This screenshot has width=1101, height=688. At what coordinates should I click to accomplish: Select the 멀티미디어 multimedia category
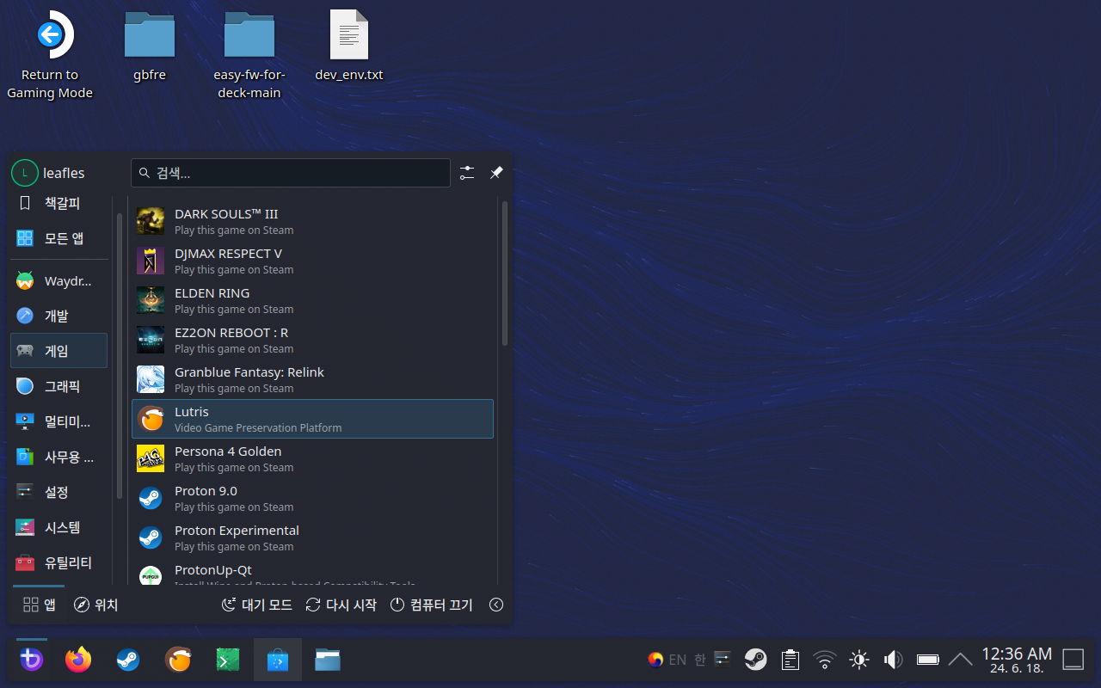click(59, 421)
